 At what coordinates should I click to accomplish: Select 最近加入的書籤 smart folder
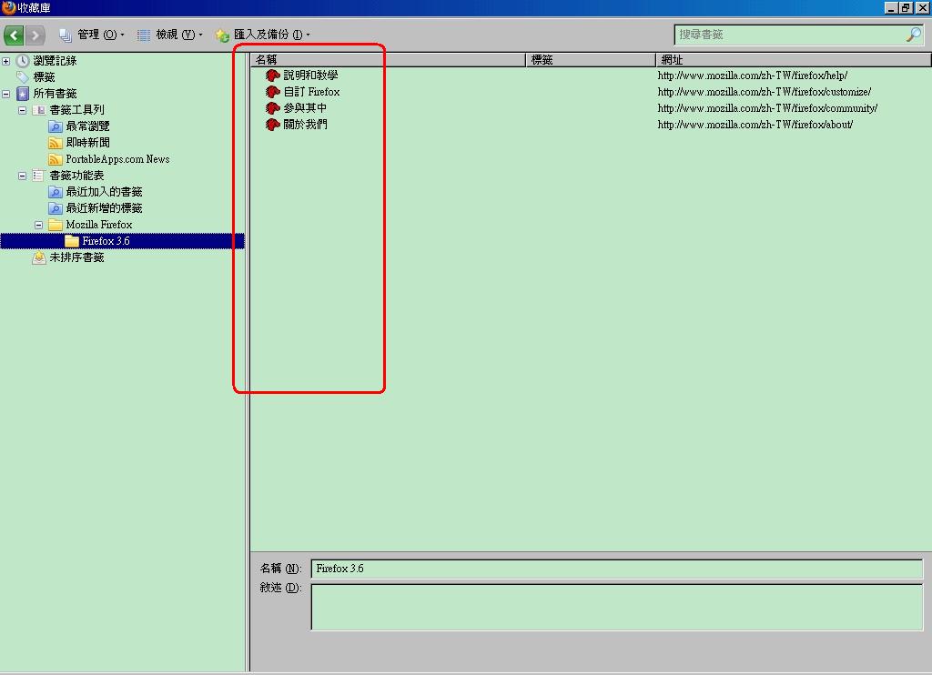tap(104, 192)
